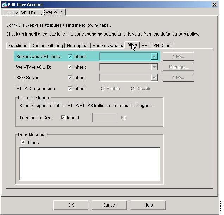Open the Functions sub-tab

point(18,45)
